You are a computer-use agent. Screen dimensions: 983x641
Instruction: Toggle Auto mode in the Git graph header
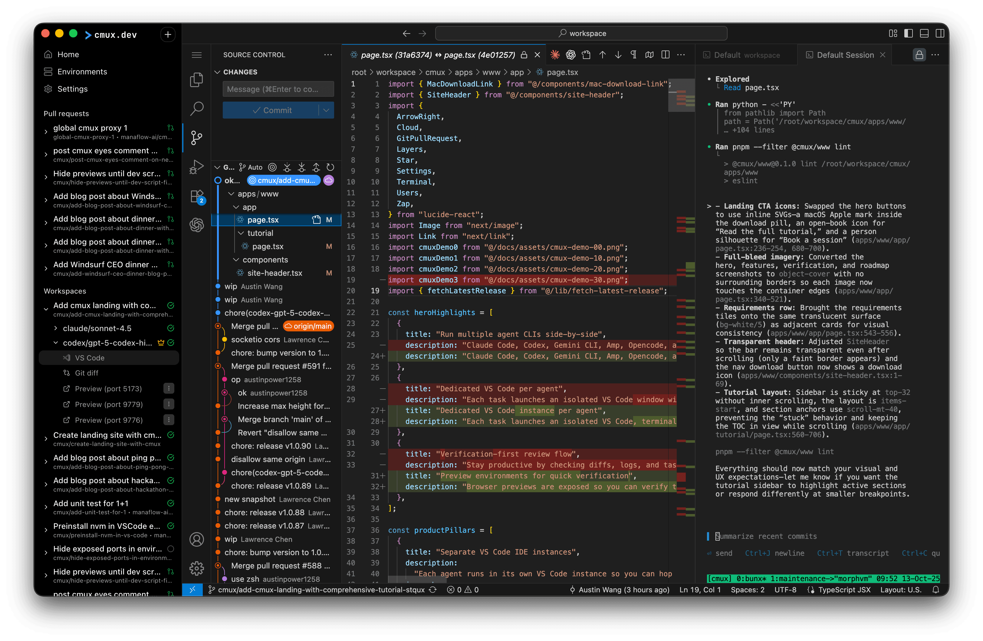pyautogui.click(x=251, y=167)
